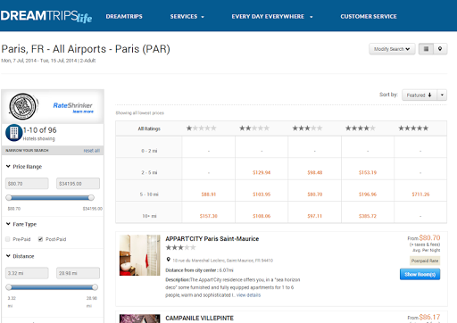Open Customer Service page
Image resolution: width=457 pixels, height=323 pixels.
pyautogui.click(x=369, y=17)
